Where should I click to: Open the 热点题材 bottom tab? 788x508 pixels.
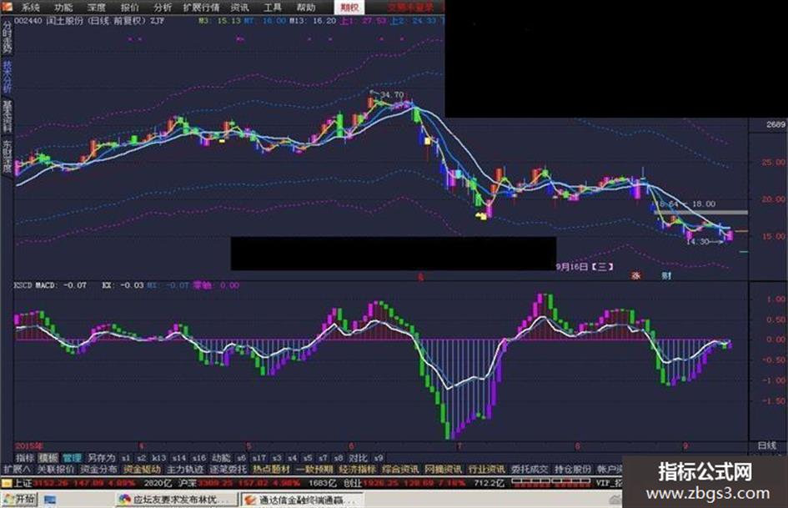pos(271,470)
